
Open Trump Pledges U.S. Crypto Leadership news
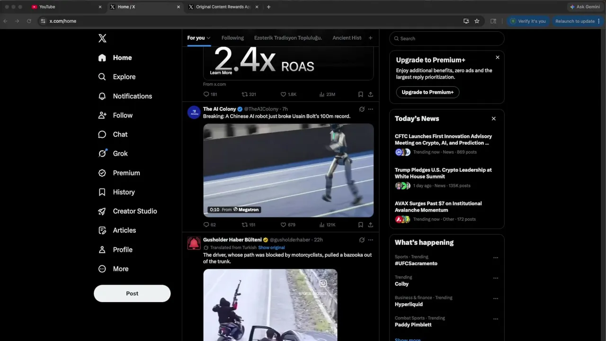[x=446, y=178]
